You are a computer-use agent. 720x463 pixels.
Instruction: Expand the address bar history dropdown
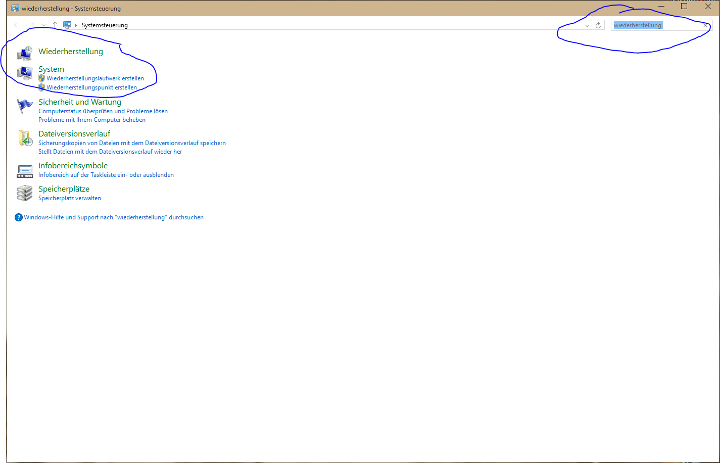point(587,25)
